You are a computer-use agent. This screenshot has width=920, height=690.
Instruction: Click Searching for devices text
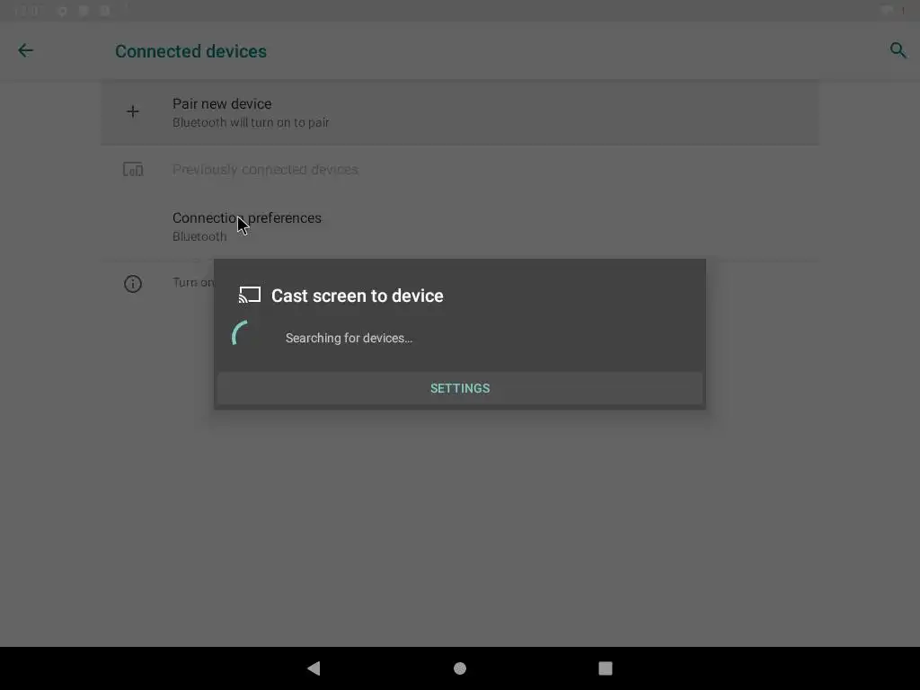point(349,338)
